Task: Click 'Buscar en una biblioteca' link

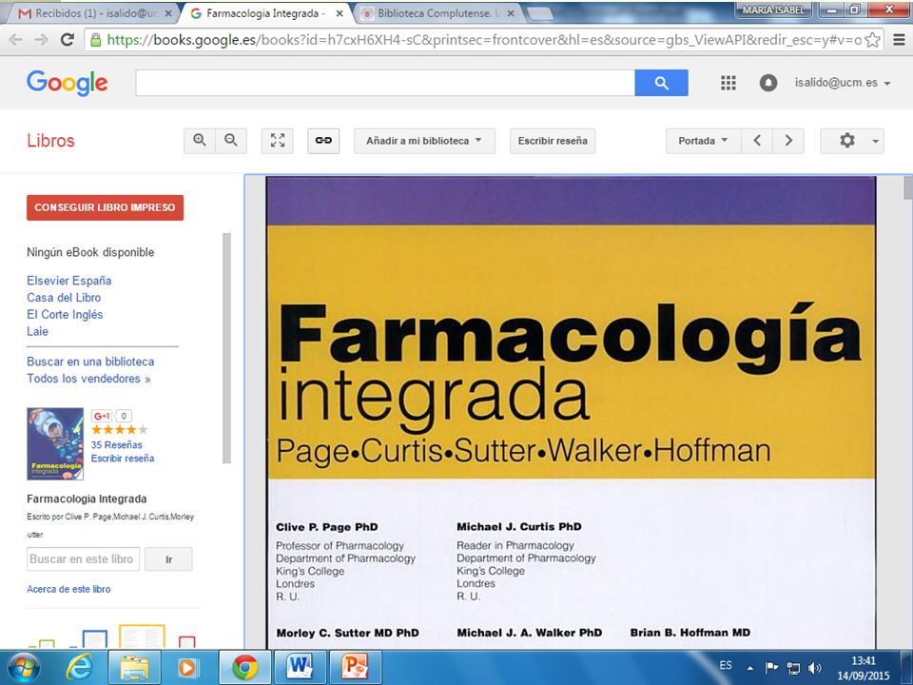Action: coord(90,362)
